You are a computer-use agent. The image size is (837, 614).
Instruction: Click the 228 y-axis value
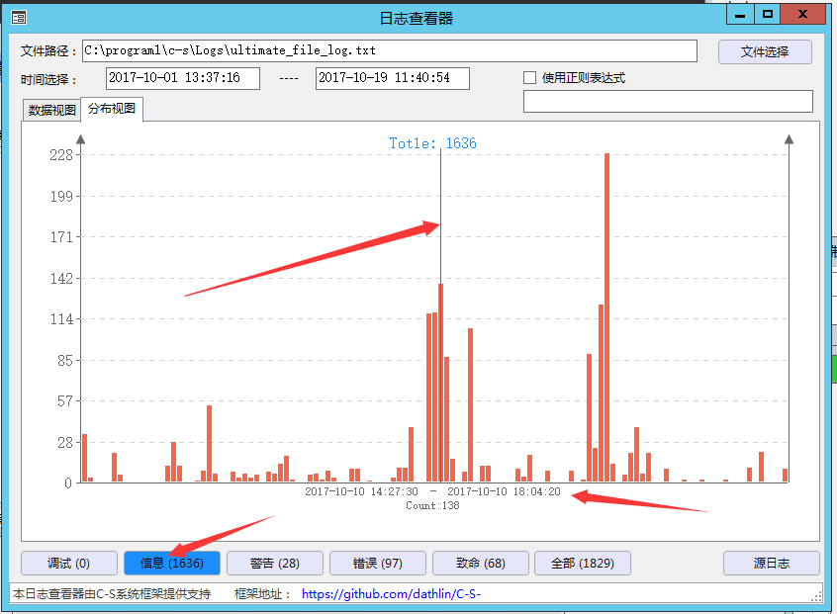click(x=61, y=155)
